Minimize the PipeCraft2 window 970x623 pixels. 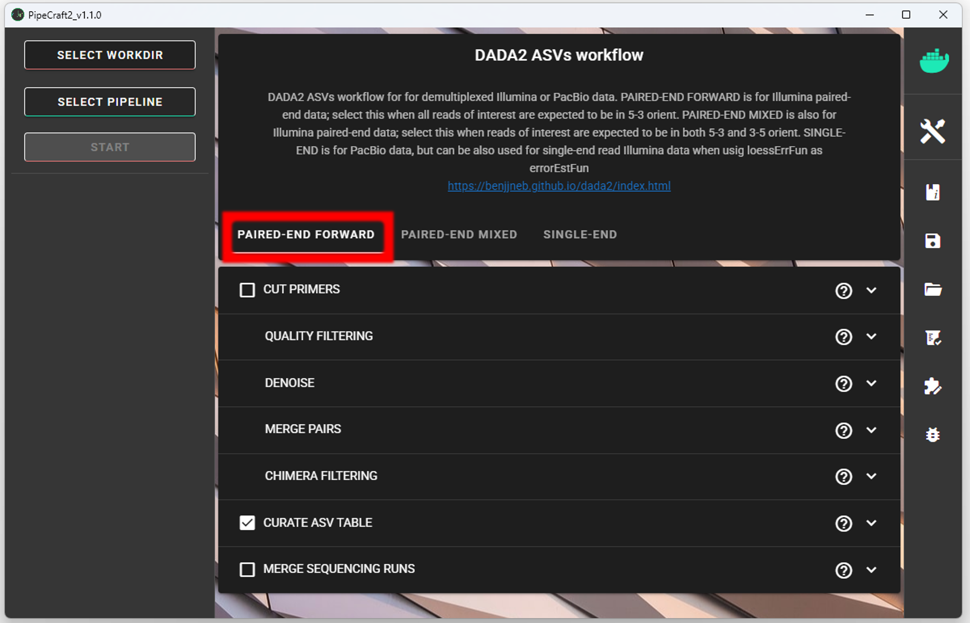coord(870,15)
